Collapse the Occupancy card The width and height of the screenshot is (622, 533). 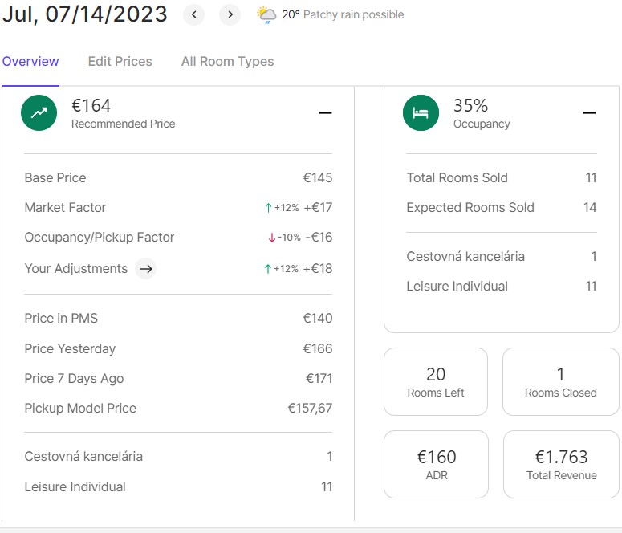[x=589, y=112]
